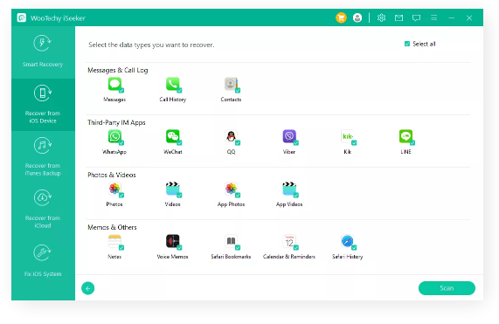Screen dimensions: 499x324
Task: Select the Notes icon
Action: tap(114, 241)
